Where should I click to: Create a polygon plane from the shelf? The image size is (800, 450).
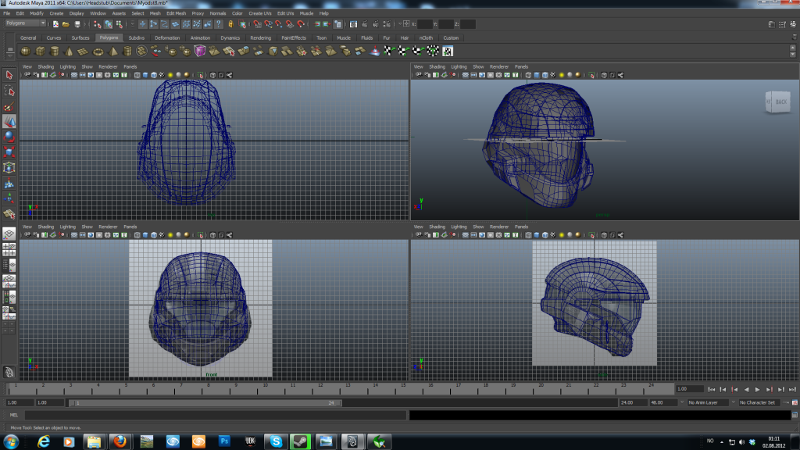coord(83,51)
